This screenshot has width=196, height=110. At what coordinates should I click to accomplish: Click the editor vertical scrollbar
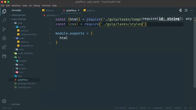tap(195, 52)
